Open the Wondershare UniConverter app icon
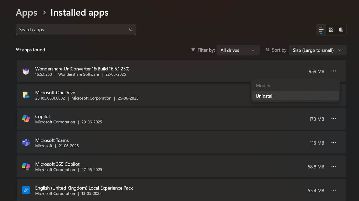This screenshot has height=201, width=359. (26, 71)
